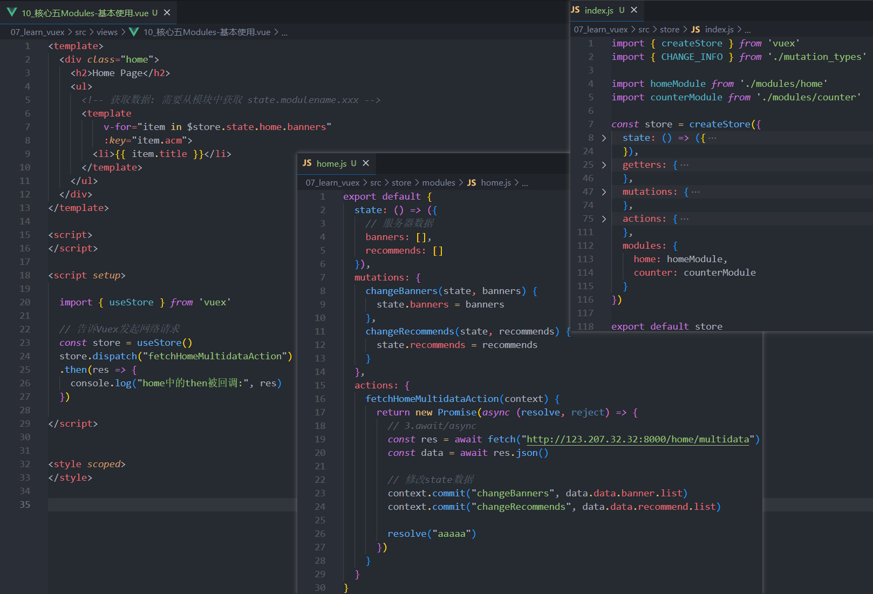Click home.js breadcrumb in the home.js editor

tap(496, 183)
